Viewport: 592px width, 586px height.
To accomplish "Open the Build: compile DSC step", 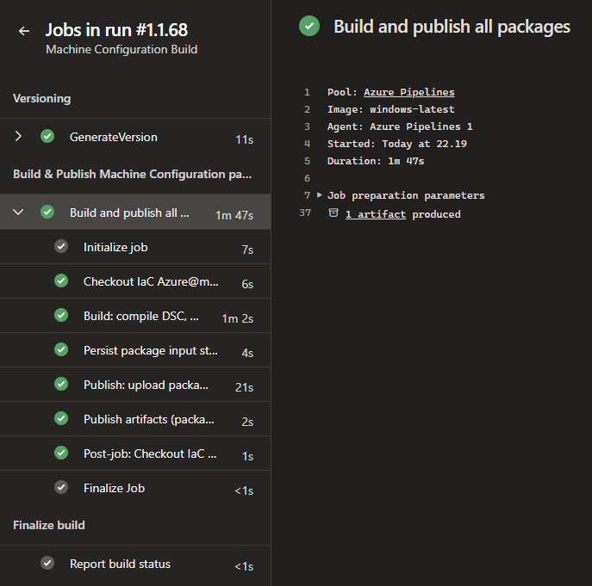I will click(x=135, y=316).
